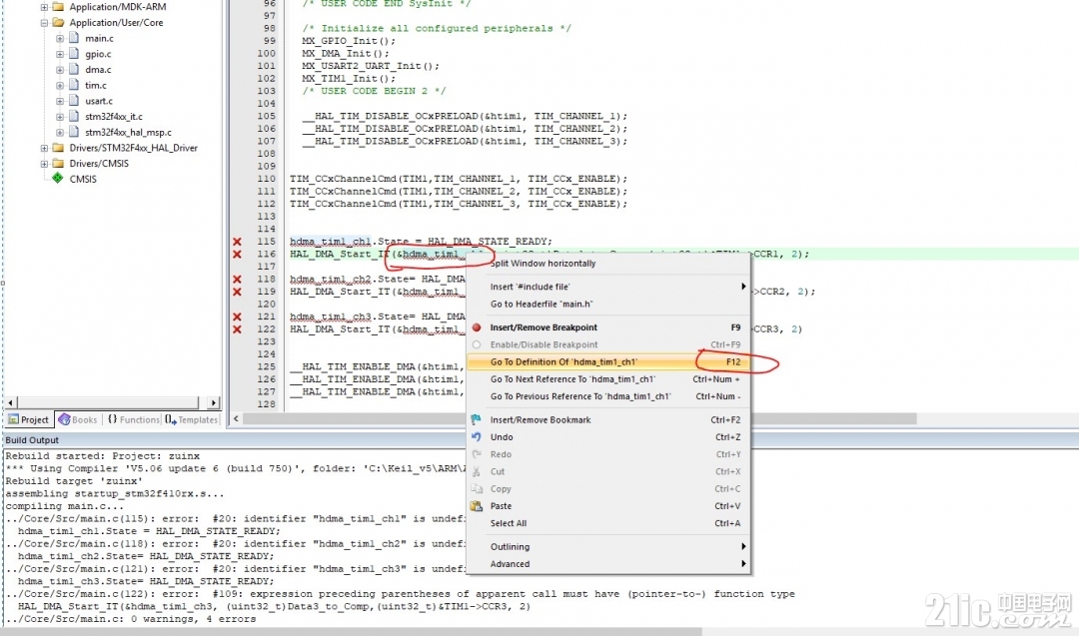Click error line for main.c(118)
The image size is (1079, 636).
(236, 544)
